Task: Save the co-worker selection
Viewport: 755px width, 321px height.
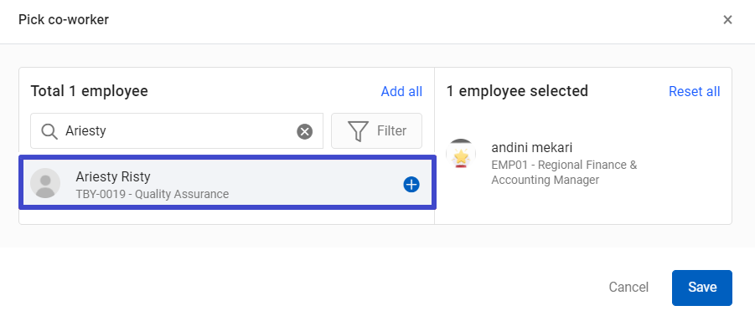Action: coord(702,288)
